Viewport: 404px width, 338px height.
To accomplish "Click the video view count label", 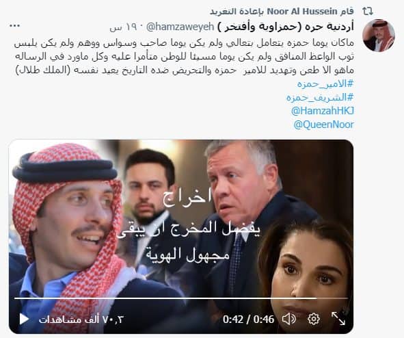I will tap(81, 320).
